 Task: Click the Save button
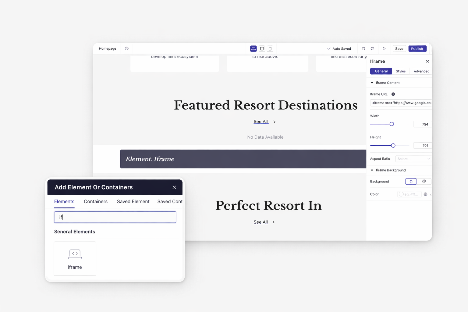pos(399,49)
